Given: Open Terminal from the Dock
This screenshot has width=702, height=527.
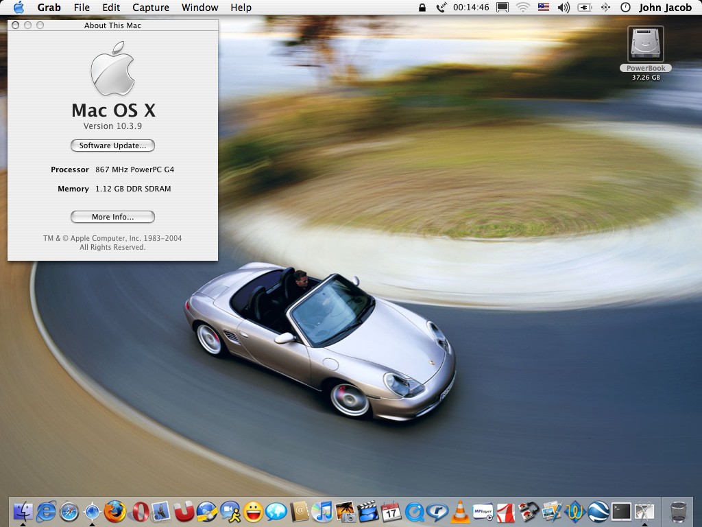Looking at the screenshot, I should [621, 511].
